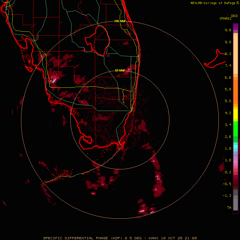The height and width of the screenshot is (240, 240).
Task: Pick the purple top segment of color bar
Action: click(235, 27)
